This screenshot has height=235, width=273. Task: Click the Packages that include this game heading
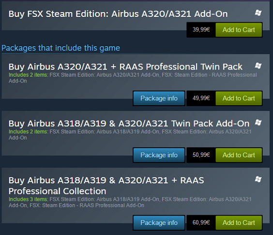click(x=61, y=48)
